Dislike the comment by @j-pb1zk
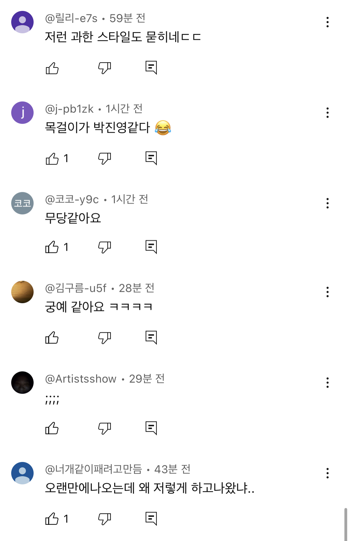 pos(104,159)
